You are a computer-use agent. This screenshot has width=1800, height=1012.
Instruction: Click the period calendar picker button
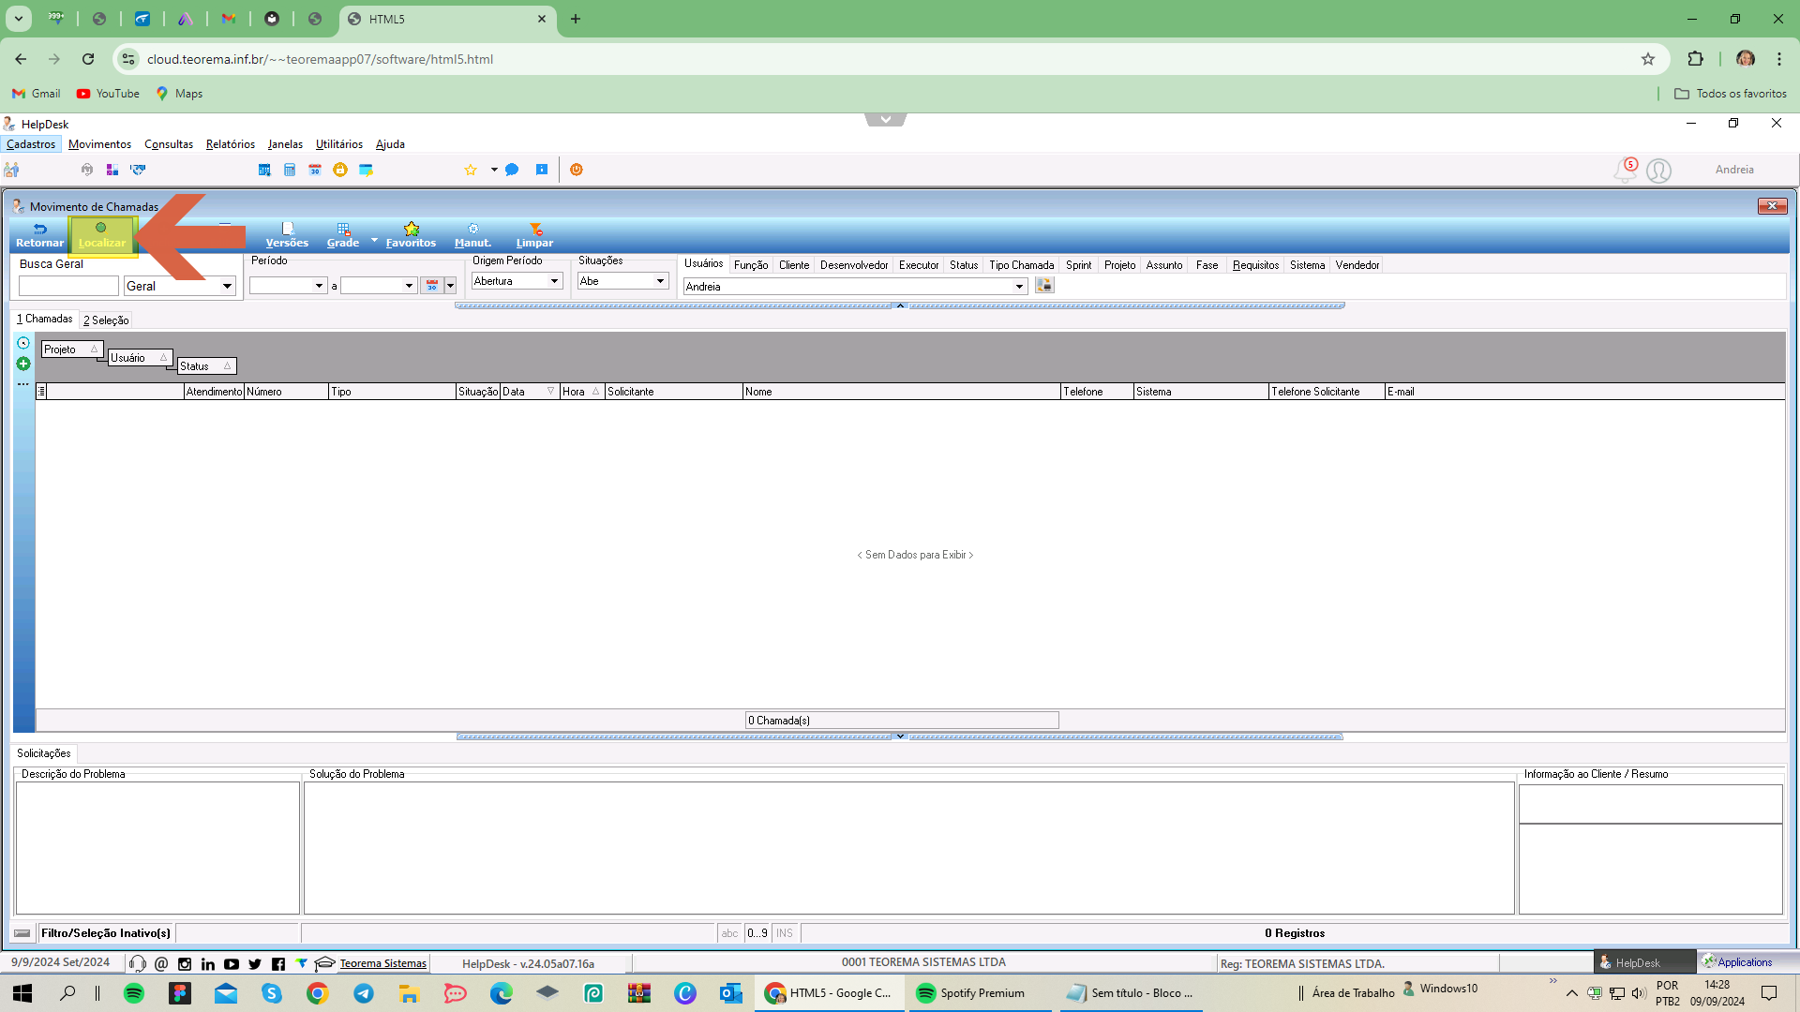432,286
